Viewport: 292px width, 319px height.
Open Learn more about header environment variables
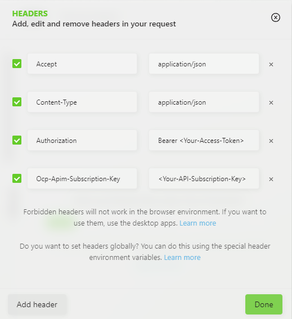point(182,258)
